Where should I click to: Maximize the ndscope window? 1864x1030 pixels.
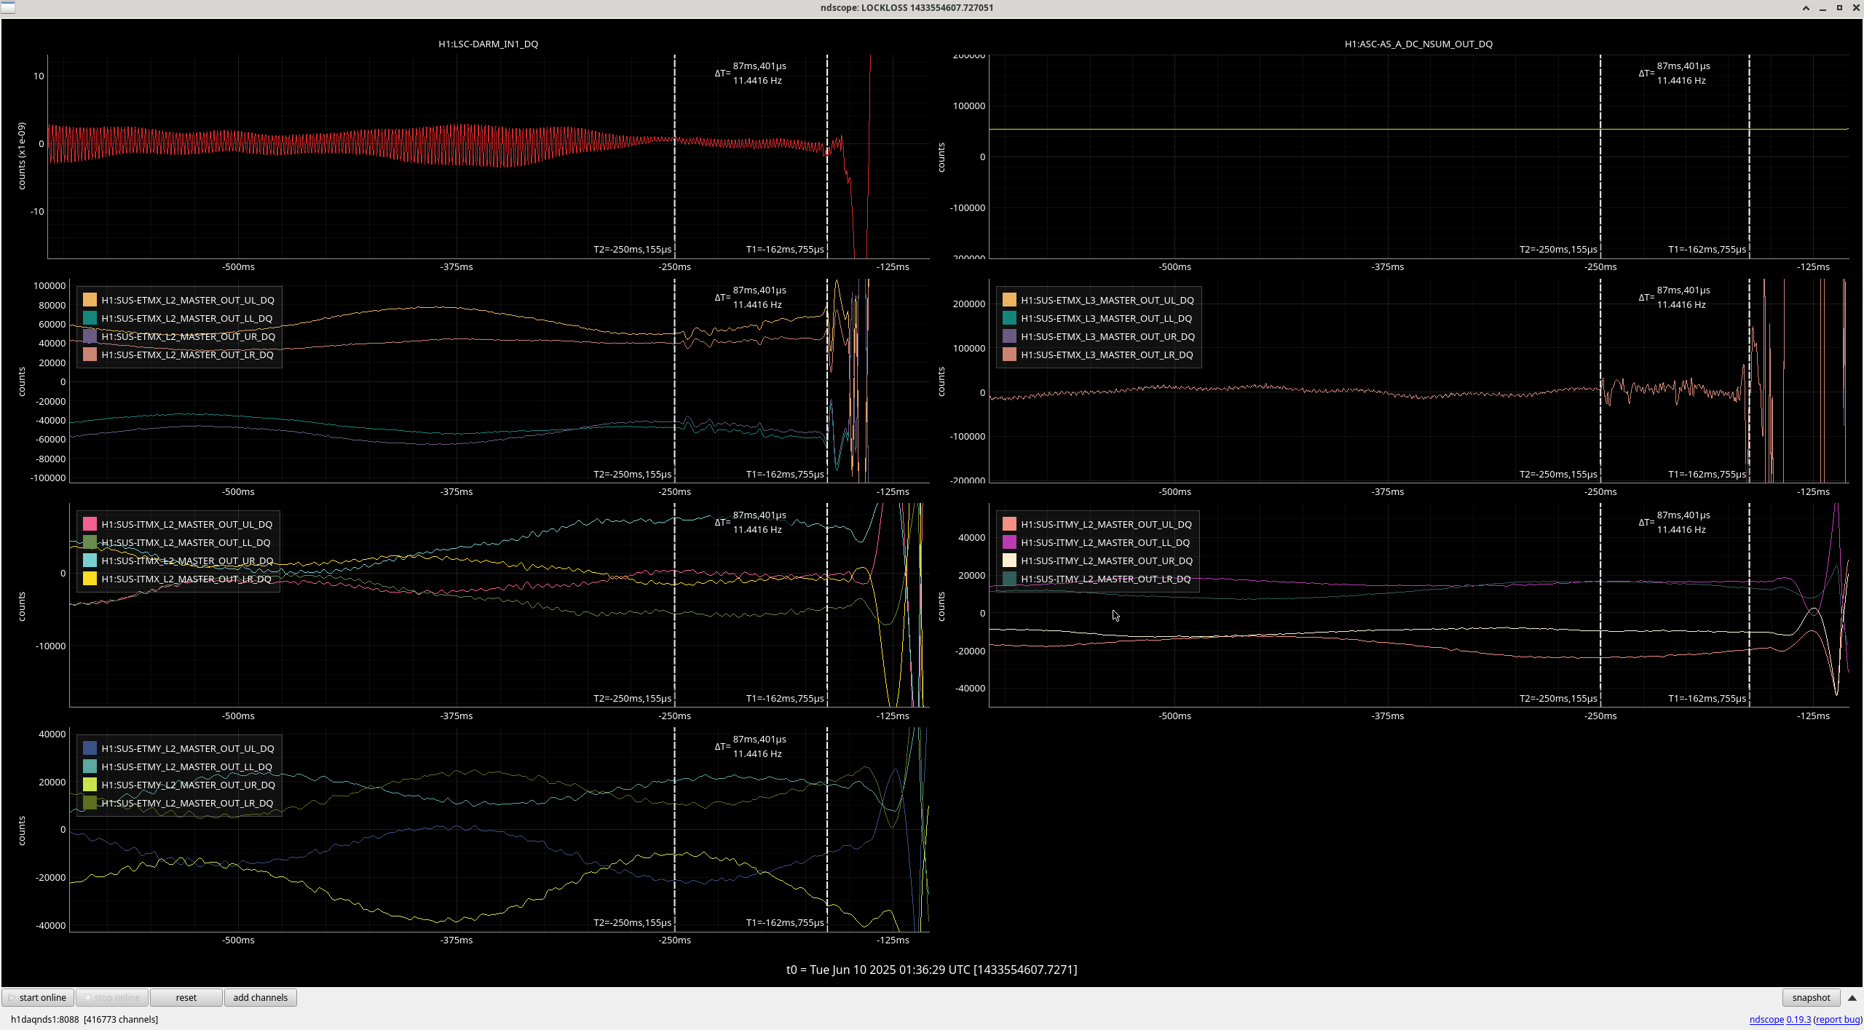pyautogui.click(x=1839, y=8)
